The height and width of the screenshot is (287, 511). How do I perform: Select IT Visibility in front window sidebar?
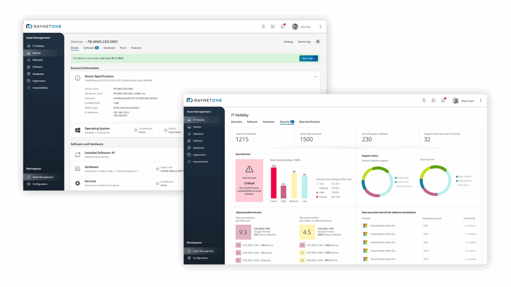[201, 120]
